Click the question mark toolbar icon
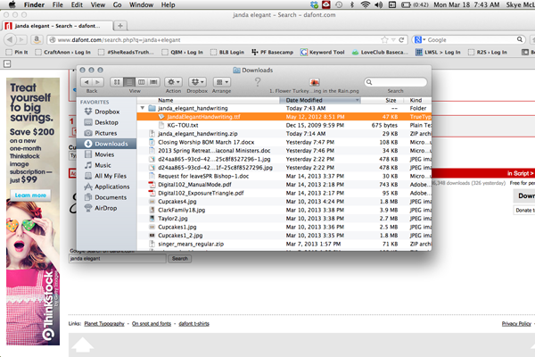This screenshot has width=535, height=357. (x=258, y=82)
